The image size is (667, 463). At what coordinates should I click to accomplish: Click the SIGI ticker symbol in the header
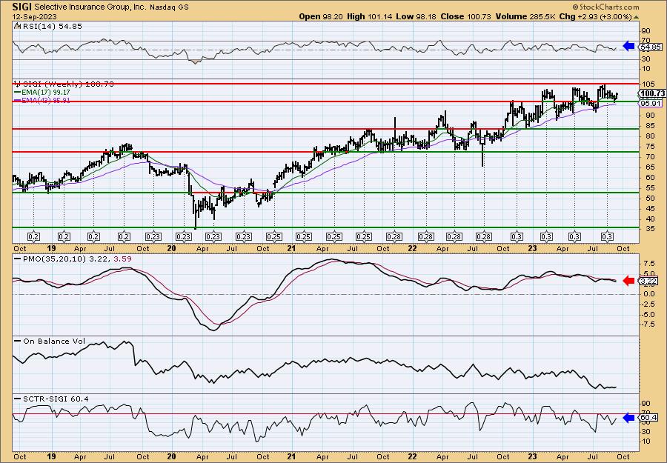pos(21,7)
